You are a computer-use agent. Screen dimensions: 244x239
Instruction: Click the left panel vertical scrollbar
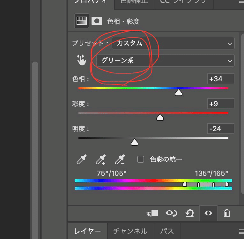35,150
